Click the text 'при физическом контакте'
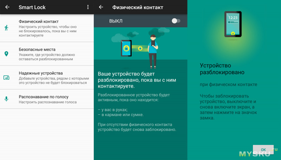This screenshot has width=281, height=160. click(x=229, y=85)
